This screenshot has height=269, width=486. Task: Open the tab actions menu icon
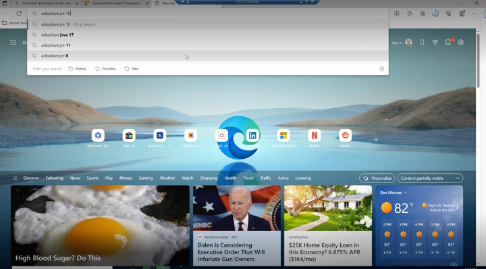click(5, 3)
